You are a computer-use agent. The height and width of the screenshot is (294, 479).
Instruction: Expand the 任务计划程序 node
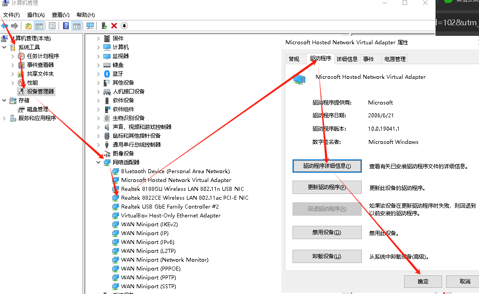point(12,56)
